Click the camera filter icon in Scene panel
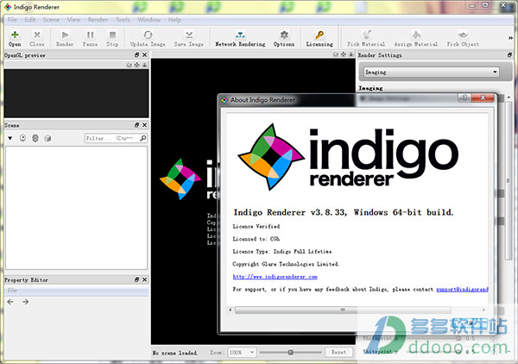Viewport: 518px width, 364px height. (x=22, y=138)
